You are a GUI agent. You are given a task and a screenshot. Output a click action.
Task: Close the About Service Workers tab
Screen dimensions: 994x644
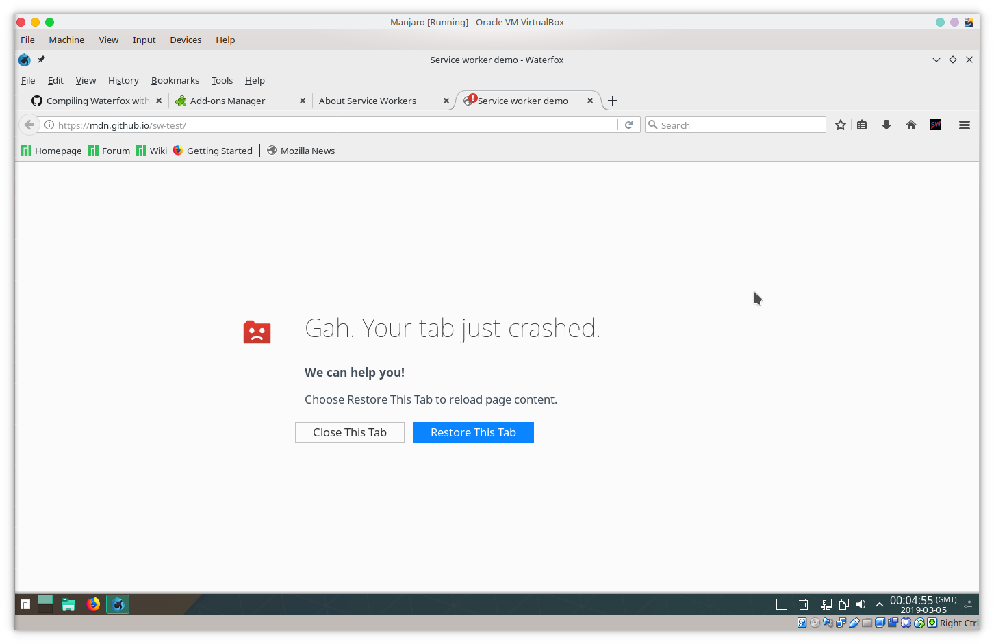(446, 101)
